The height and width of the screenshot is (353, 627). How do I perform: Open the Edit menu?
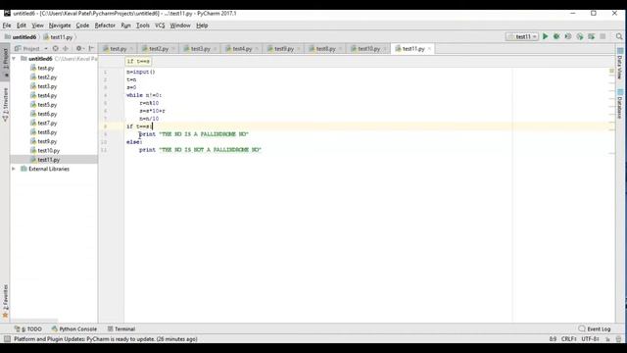(22, 25)
